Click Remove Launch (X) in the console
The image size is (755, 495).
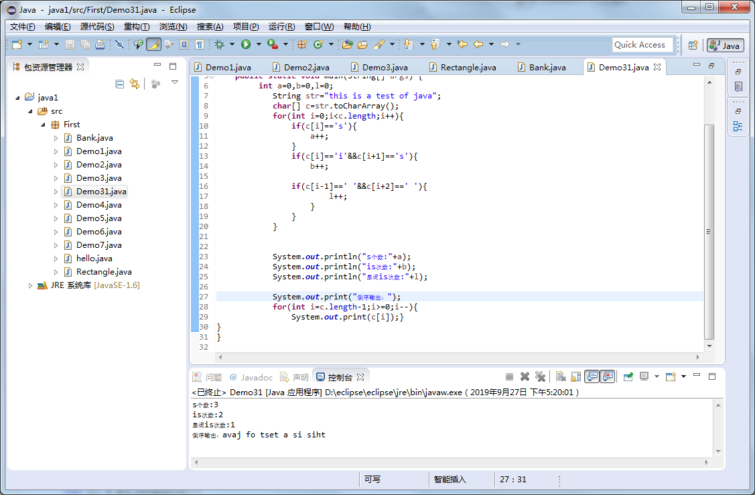pos(525,376)
